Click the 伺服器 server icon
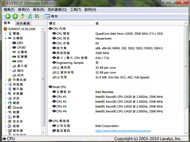 (10, 84)
